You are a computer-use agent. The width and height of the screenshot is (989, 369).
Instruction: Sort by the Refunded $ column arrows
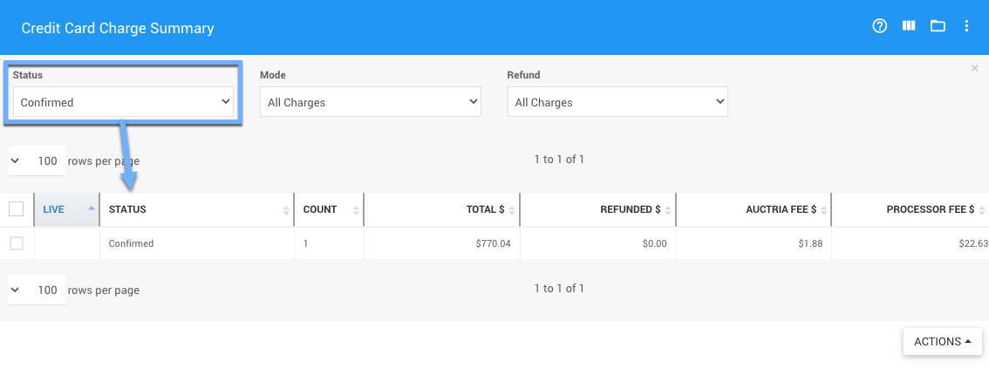click(x=668, y=210)
